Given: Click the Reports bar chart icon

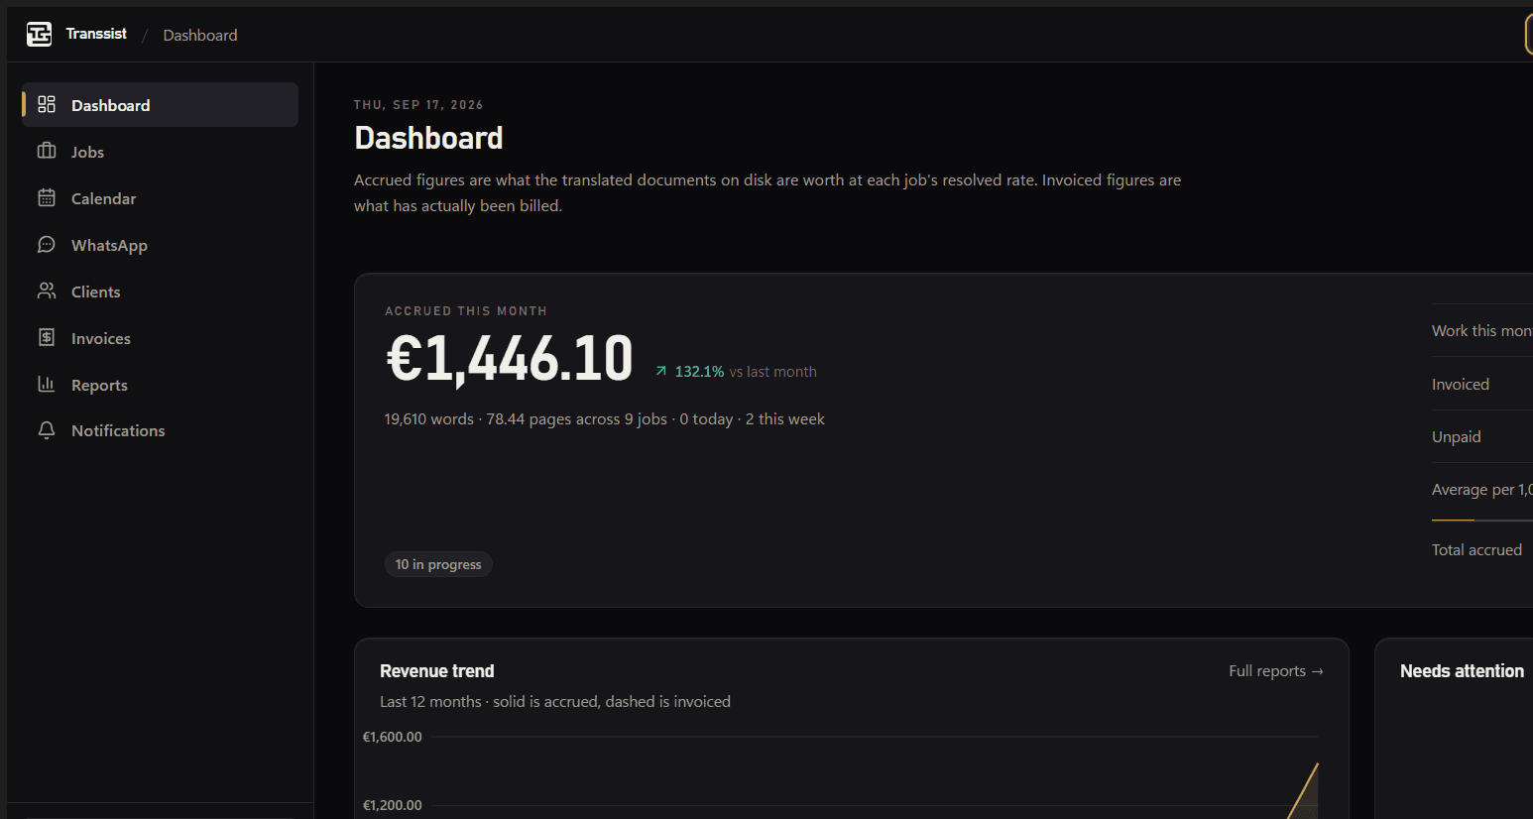Looking at the screenshot, I should pyautogui.click(x=47, y=384).
